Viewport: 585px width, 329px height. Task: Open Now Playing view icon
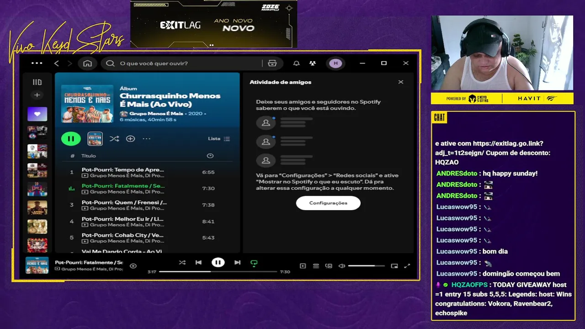coord(303,266)
